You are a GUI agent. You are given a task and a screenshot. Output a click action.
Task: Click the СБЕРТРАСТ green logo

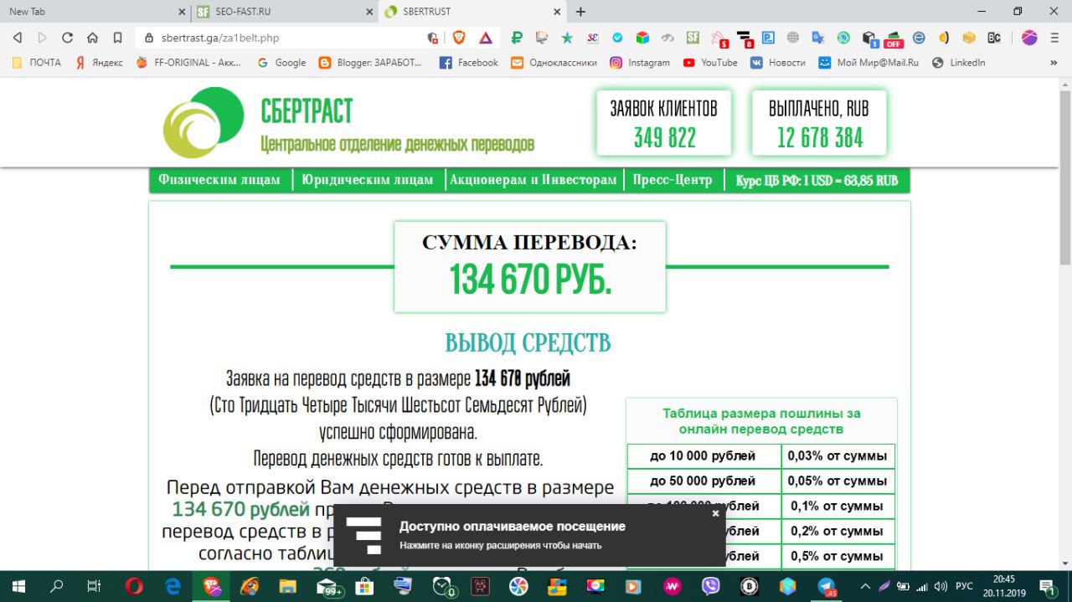tap(203, 122)
